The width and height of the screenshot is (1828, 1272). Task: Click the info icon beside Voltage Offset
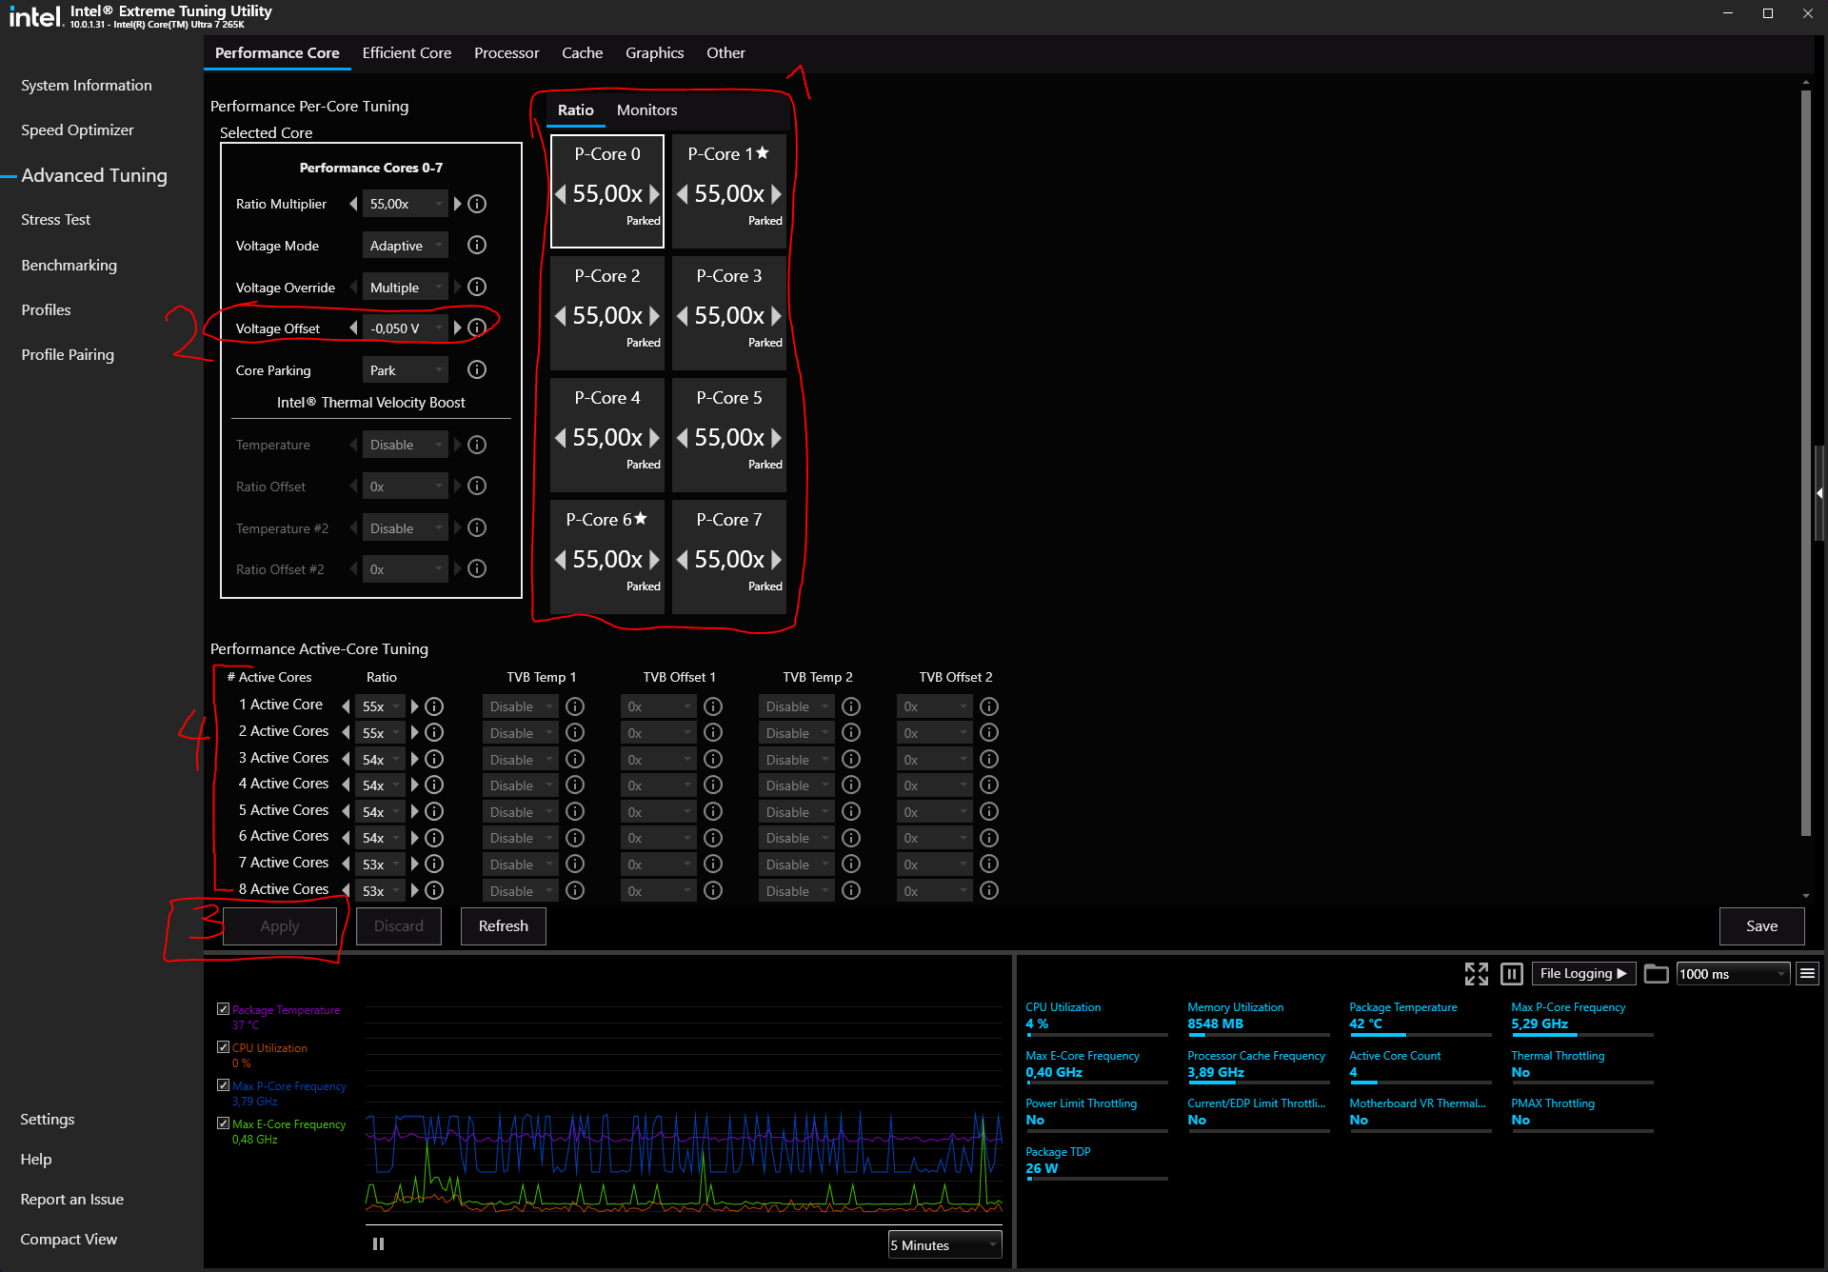pos(477,328)
